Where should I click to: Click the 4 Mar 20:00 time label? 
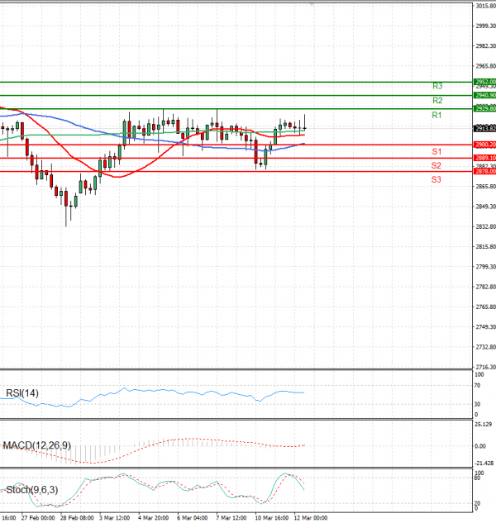(154, 518)
